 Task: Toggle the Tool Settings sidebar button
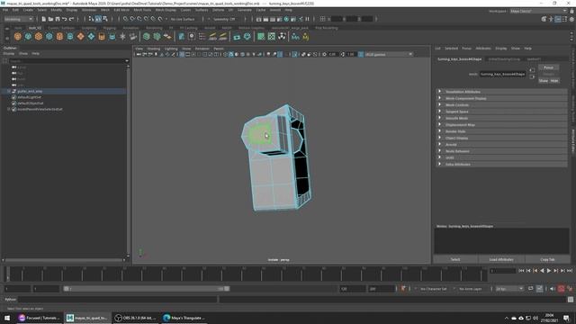pos(564,19)
